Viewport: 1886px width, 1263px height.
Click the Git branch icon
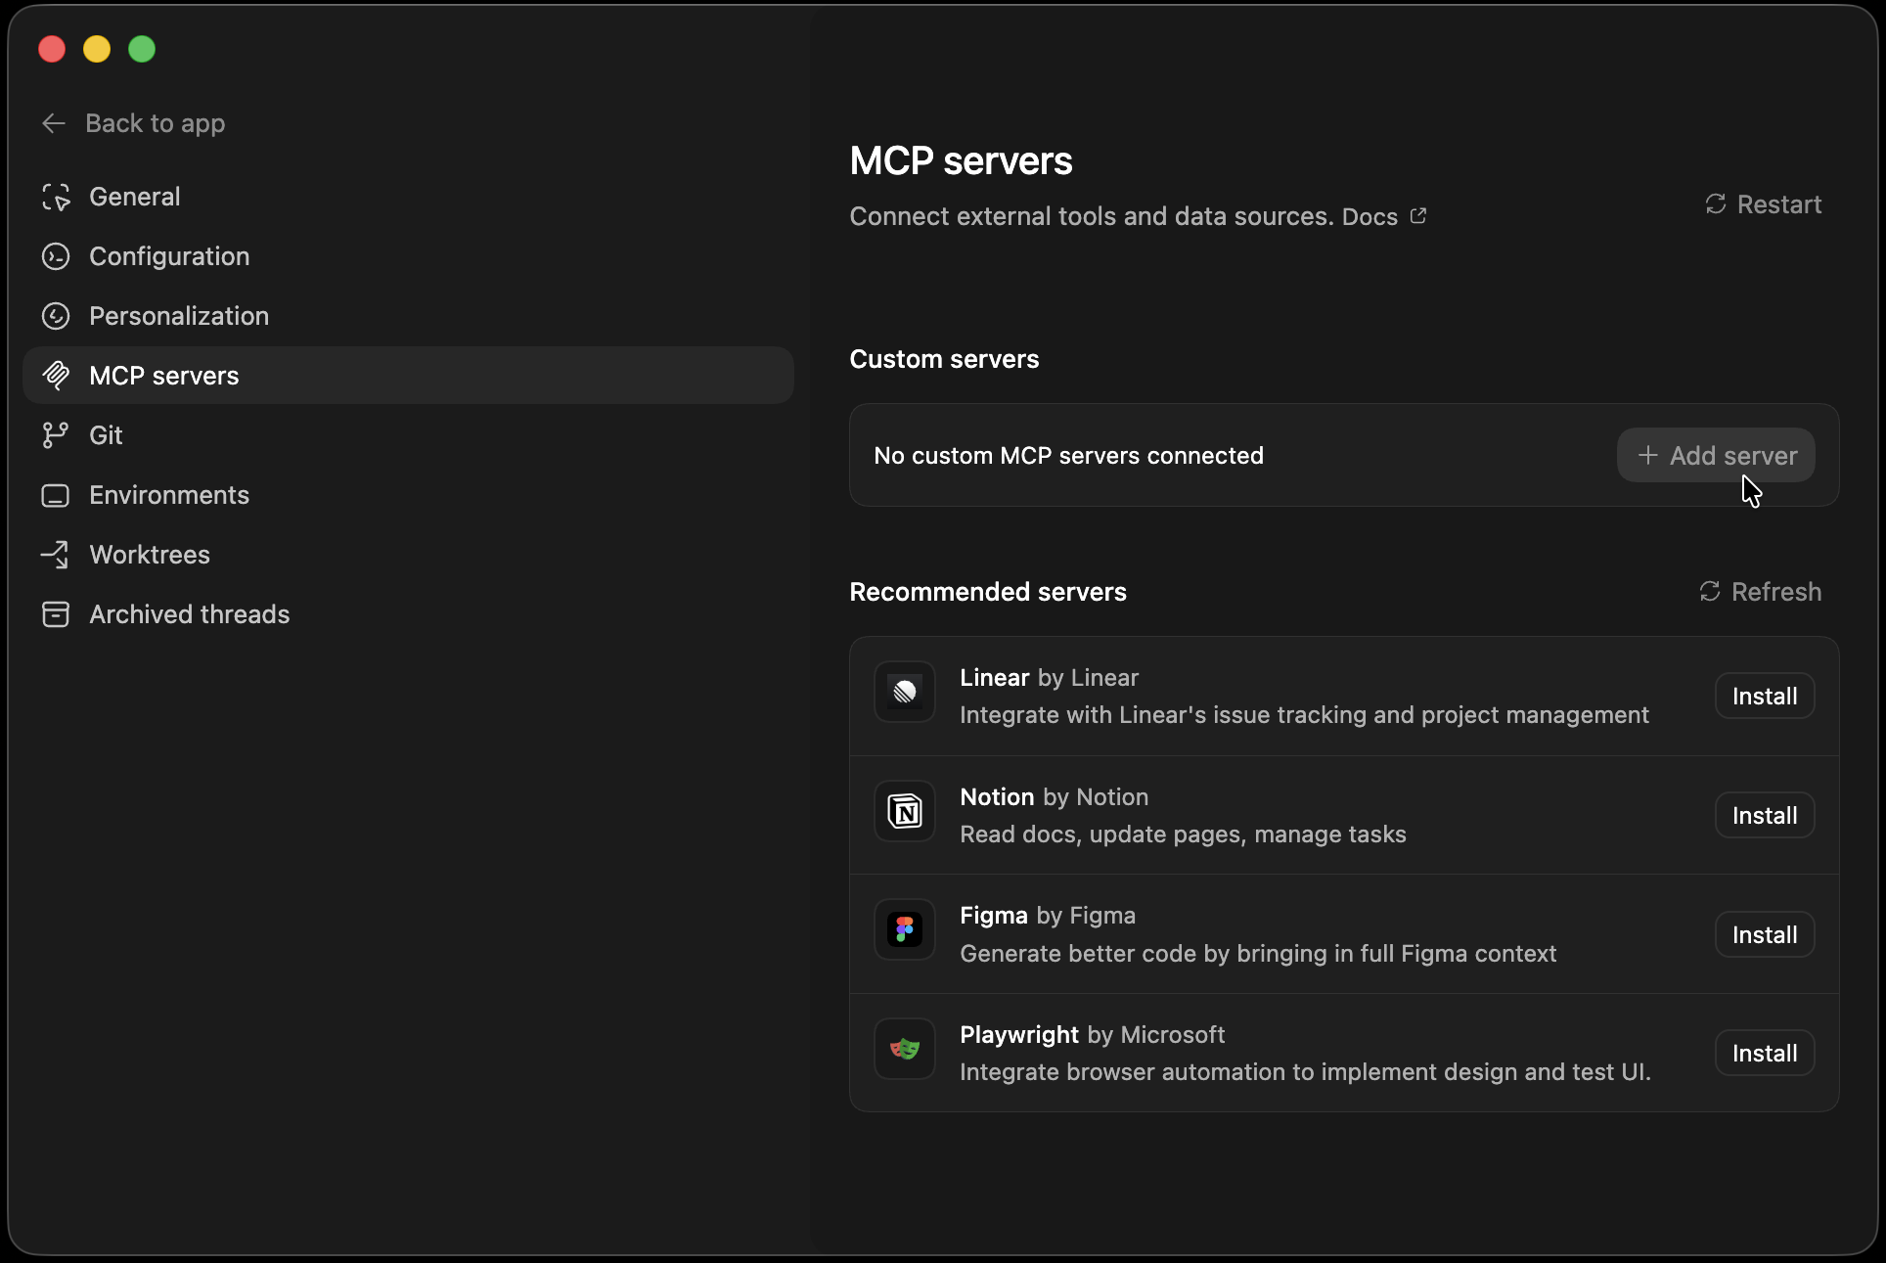[x=56, y=434]
